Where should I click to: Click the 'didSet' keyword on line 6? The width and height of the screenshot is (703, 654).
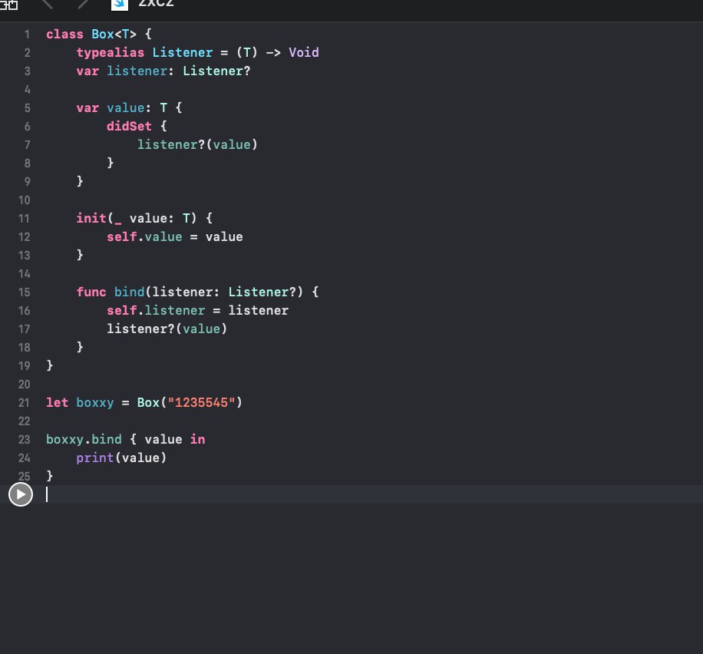(129, 126)
